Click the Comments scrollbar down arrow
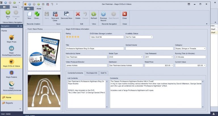Image resolution: width=218 pixels, height=116 pixels. [x=203, y=107]
